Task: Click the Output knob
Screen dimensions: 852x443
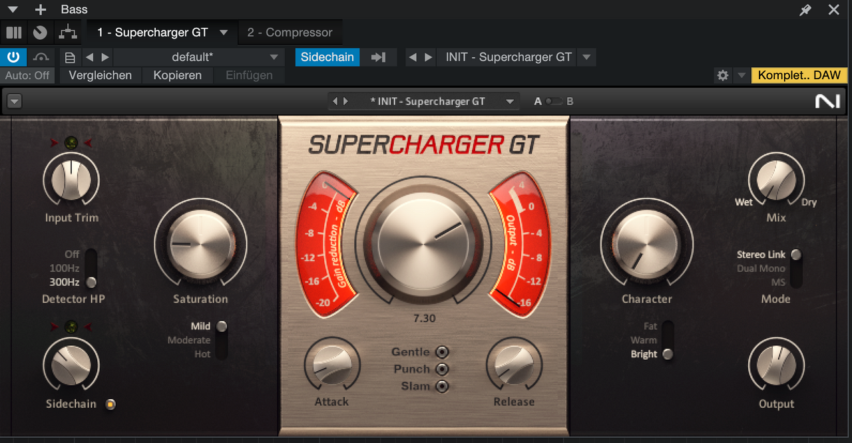Action: (776, 365)
